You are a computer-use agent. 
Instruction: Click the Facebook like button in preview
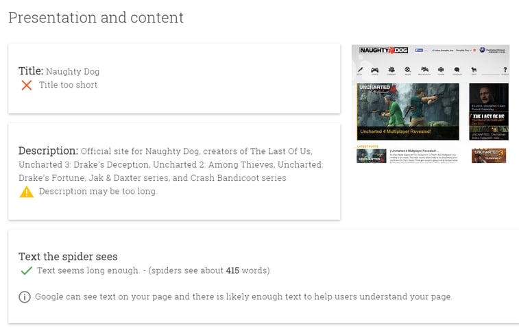tap(419, 50)
